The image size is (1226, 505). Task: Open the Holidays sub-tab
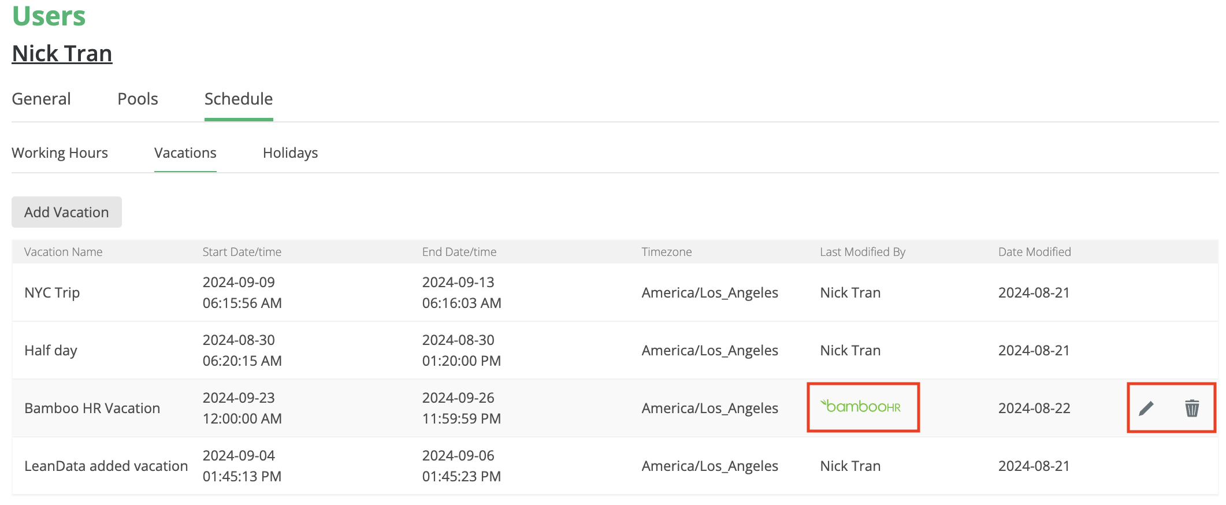[x=290, y=153]
